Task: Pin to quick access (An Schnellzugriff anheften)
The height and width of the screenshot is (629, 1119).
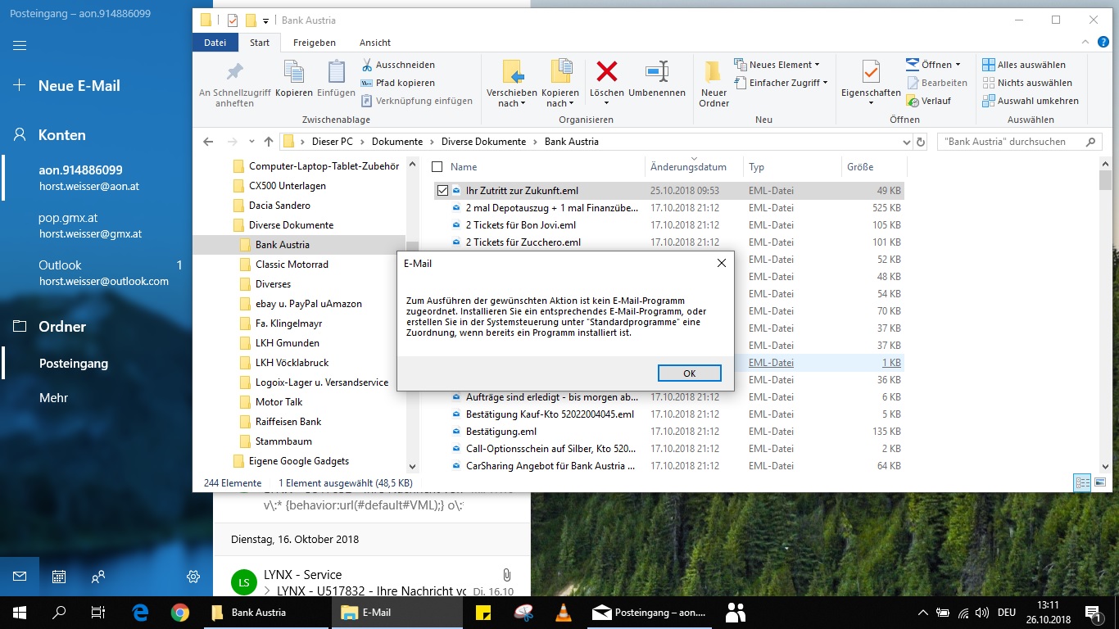Action: pyautogui.click(x=234, y=83)
